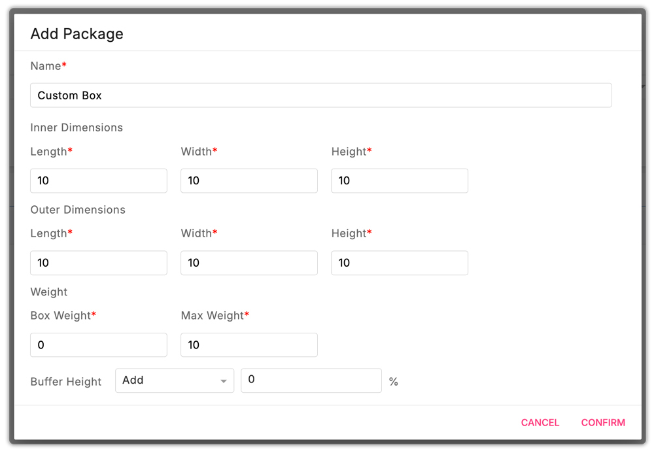Image resolution: width=654 pixels, height=451 pixels.
Task: Click the Weight section heading label
Action: point(48,292)
